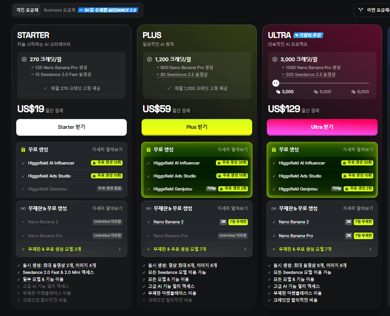The width and height of the screenshot is (390, 316).
Task: Switch to the 개인 요금제 tab
Action: (27, 10)
